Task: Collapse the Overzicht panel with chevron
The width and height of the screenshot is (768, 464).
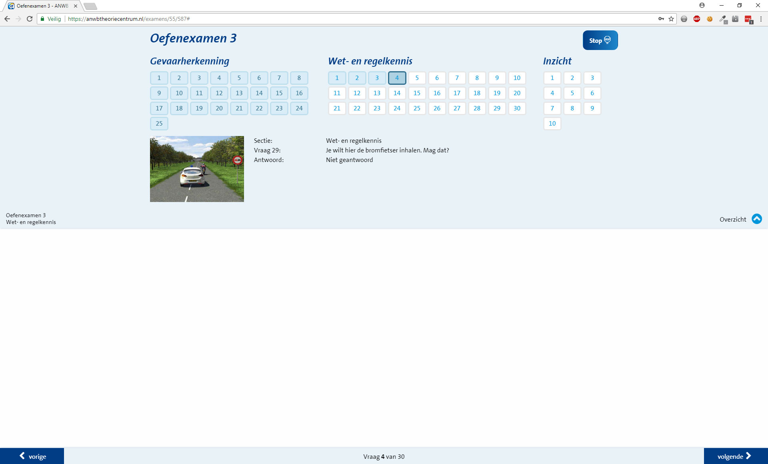Action: pyautogui.click(x=756, y=219)
